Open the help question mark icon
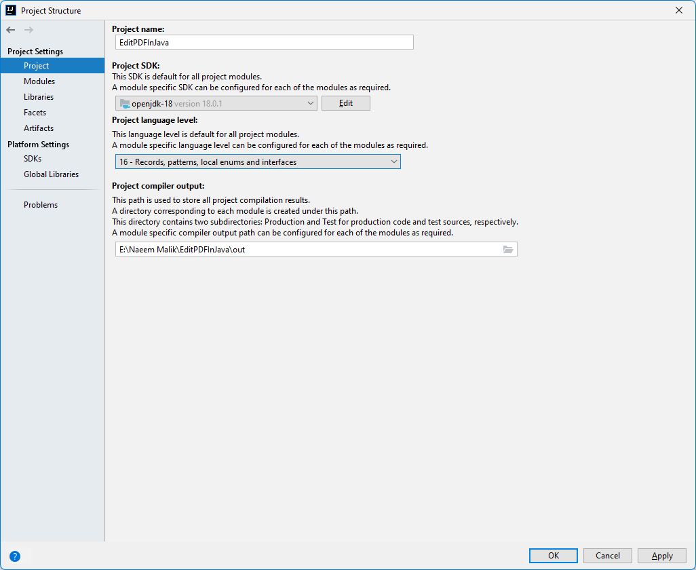This screenshot has width=696, height=570. [14, 556]
